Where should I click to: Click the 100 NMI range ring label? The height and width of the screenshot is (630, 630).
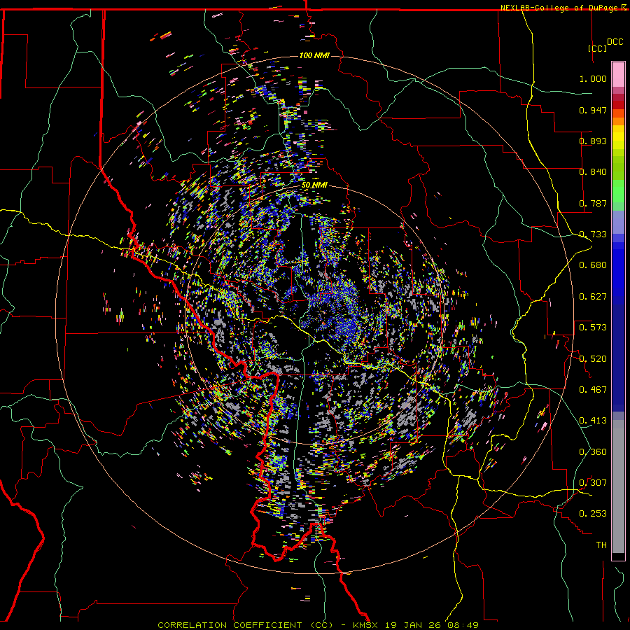click(314, 55)
